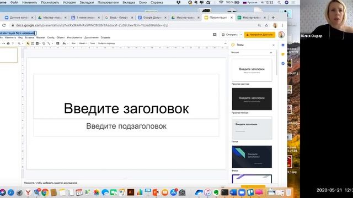Open the Инструменты menu in Slides
Viewport: 353px width, 198px height.
pyautogui.click(x=74, y=37)
